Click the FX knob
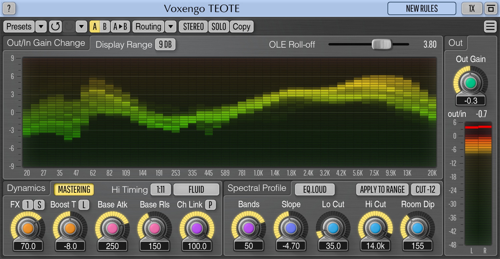The height and width of the screenshot is (259, 500). (x=28, y=228)
